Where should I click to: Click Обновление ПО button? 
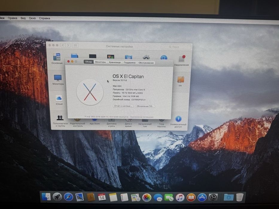click(144, 106)
